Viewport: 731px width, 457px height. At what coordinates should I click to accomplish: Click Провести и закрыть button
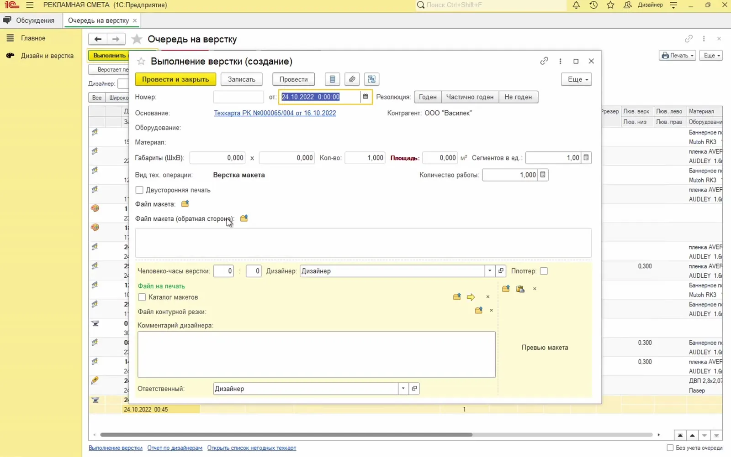[x=175, y=79]
